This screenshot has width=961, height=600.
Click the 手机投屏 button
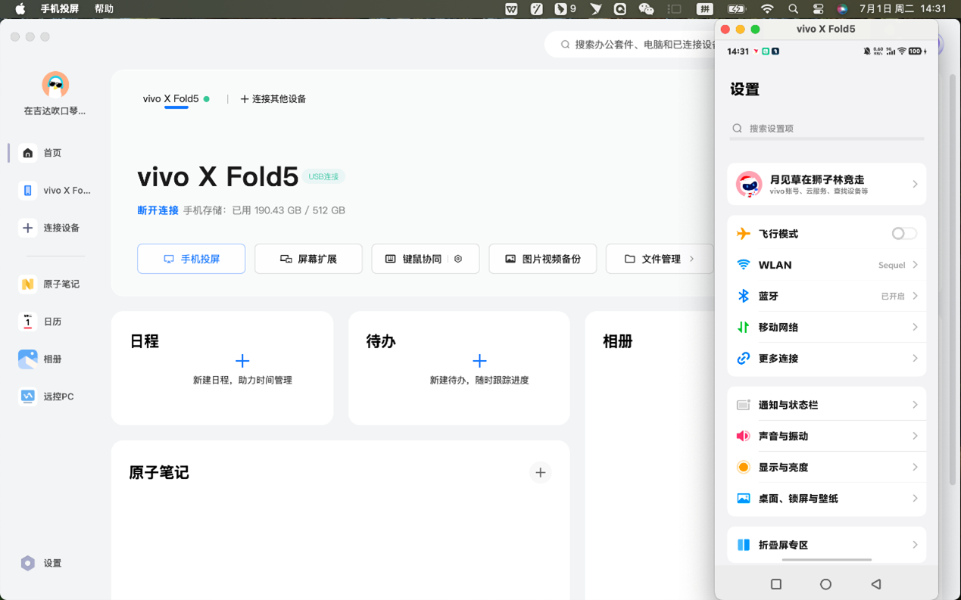coord(191,259)
